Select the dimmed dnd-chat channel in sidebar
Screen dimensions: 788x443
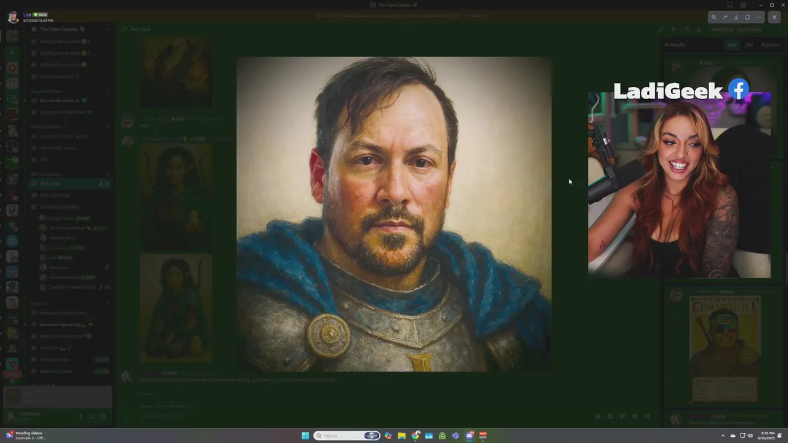coord(70,183)
